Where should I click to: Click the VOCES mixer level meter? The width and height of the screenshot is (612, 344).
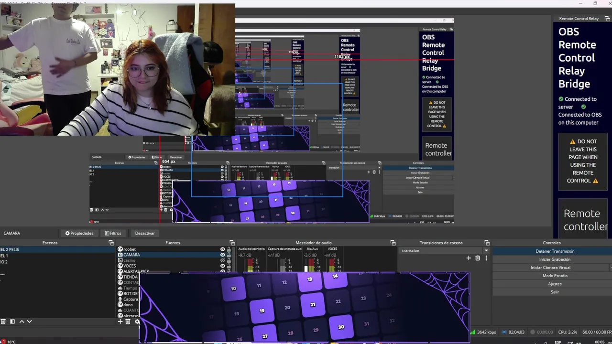(x=331, y=266)
